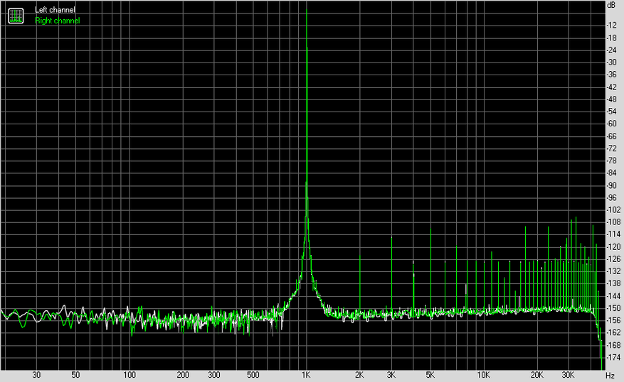Click the spectrum graph icon in legend
The image size is (624, 382).
point(16,16)
